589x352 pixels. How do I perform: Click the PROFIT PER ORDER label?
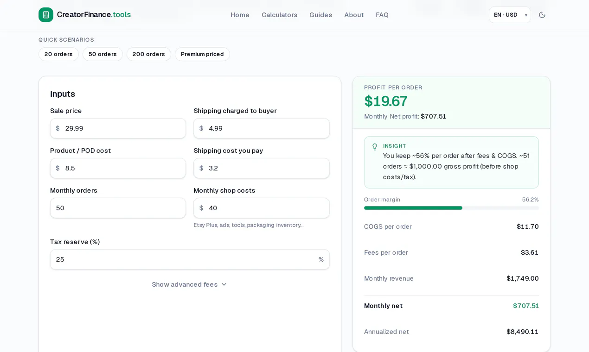(393, 88)
